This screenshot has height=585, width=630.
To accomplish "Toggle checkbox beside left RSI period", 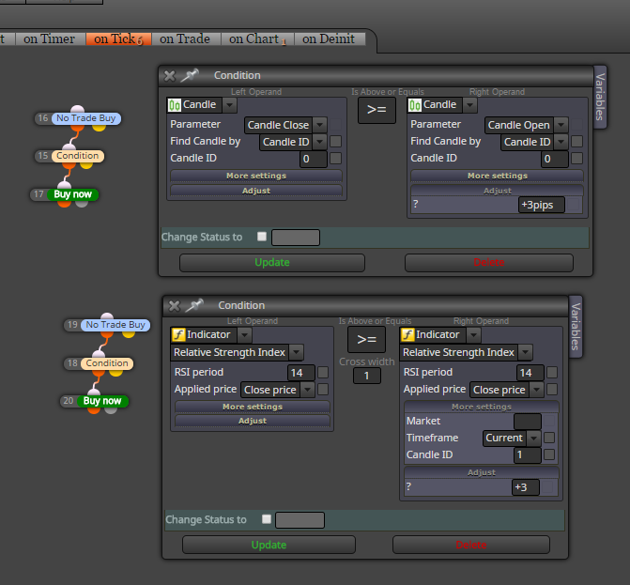I will (x=323, y=373).
